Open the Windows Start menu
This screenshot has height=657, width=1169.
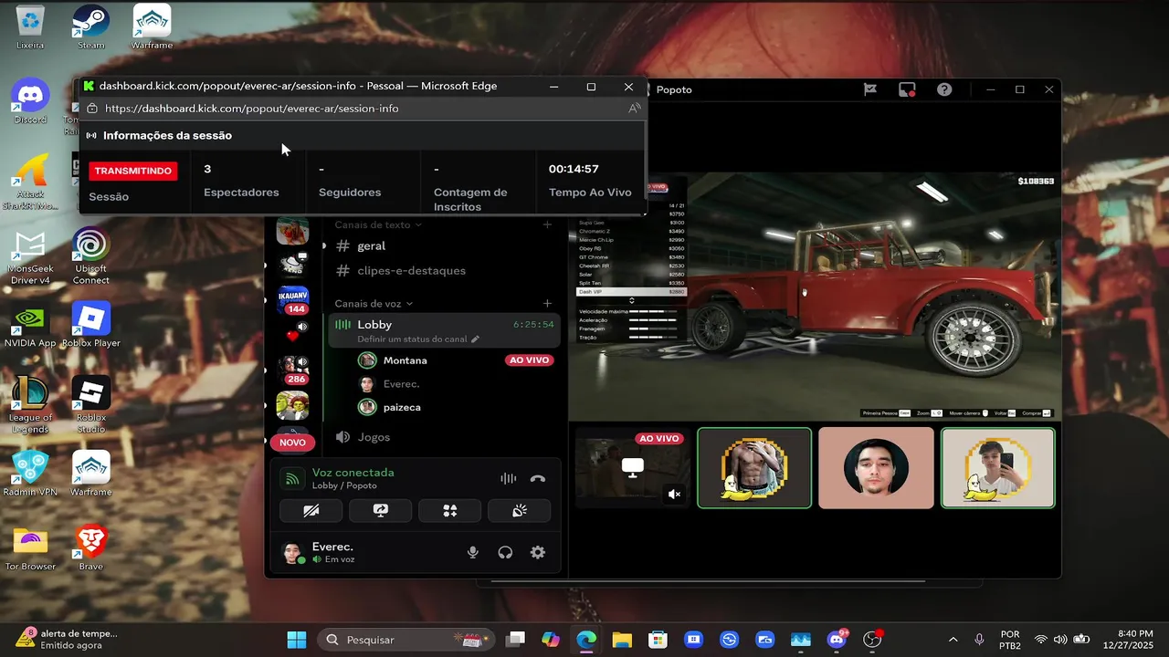click(297, 640)
